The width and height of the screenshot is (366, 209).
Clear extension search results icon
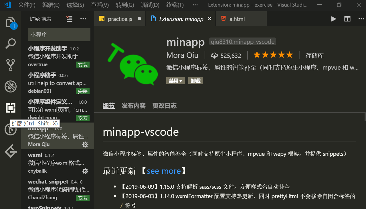(69, 19)
